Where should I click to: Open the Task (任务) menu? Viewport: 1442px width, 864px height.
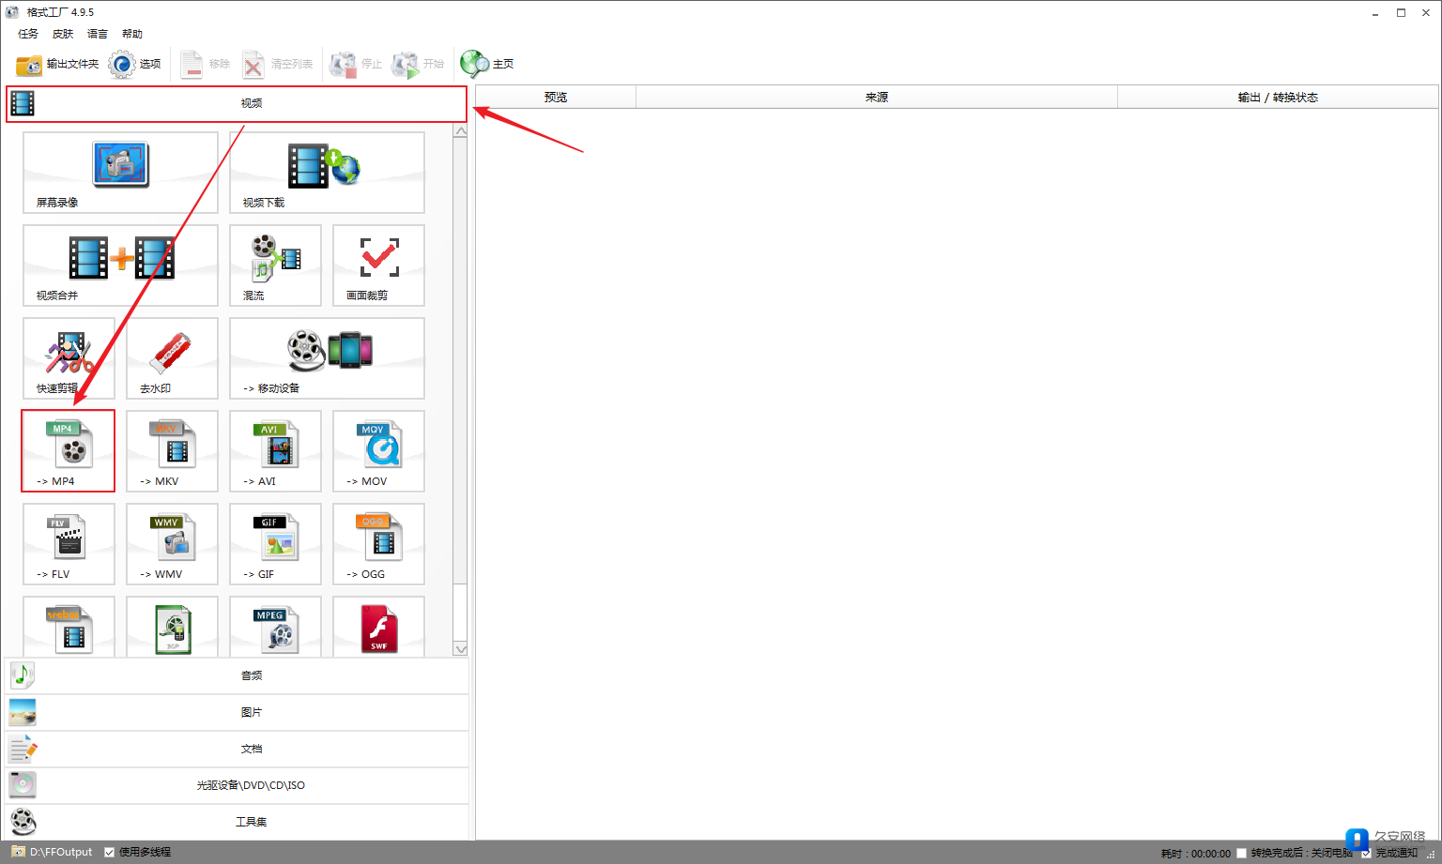[x=28, y=34]
